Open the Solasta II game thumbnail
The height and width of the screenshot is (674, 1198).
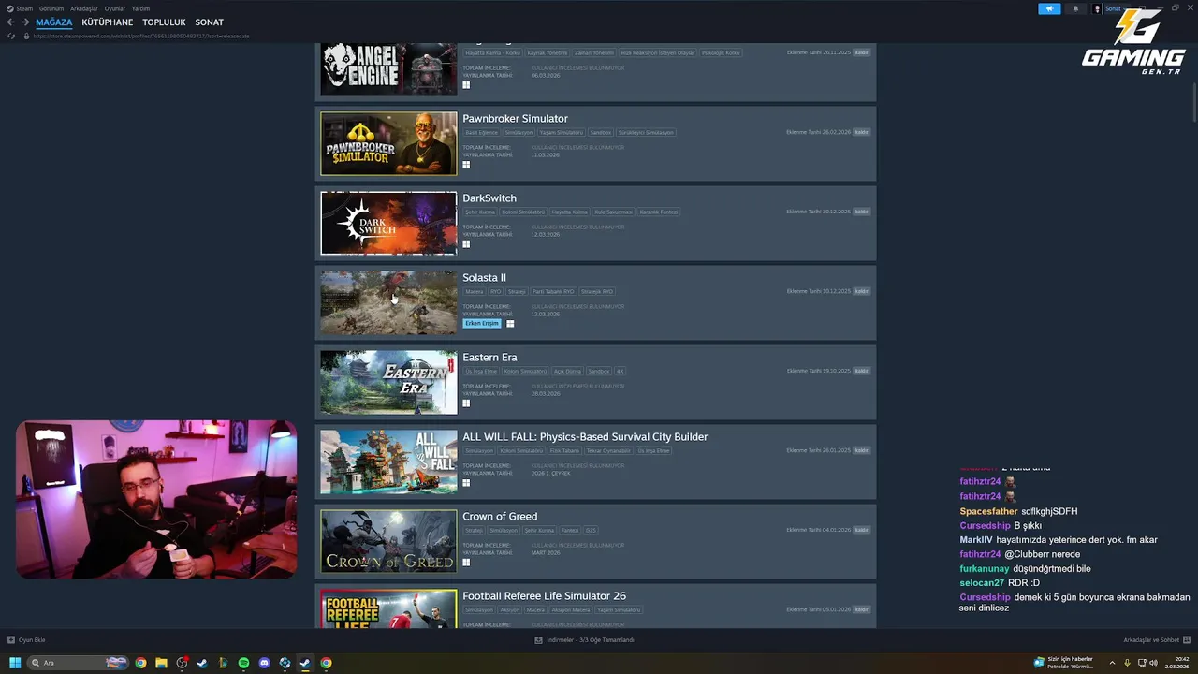tap(388, 302)
